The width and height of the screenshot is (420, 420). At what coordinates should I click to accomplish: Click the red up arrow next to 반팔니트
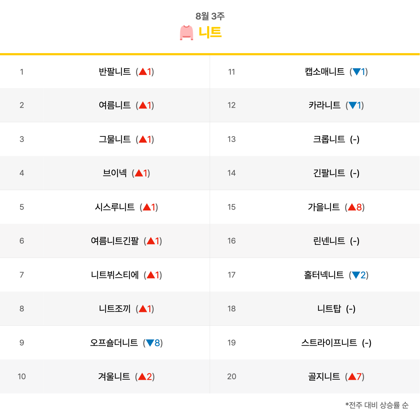click(x=143, y=71)
